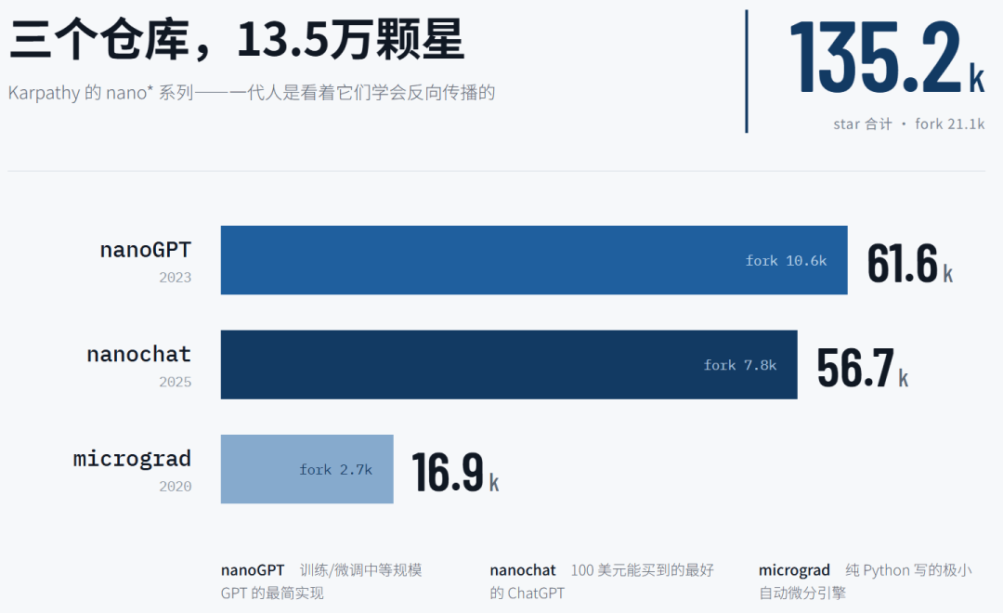Click the big 135.2k total figure
Image resolution: width=1003 pixels, height=613 pixels.
887,58
